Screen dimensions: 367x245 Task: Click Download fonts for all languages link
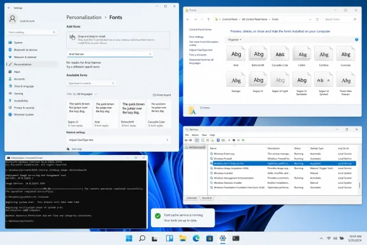tap(201, 61)
